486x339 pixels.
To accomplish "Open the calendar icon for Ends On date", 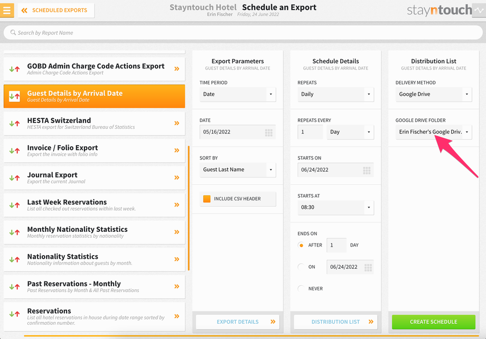I will coord(368,268).
